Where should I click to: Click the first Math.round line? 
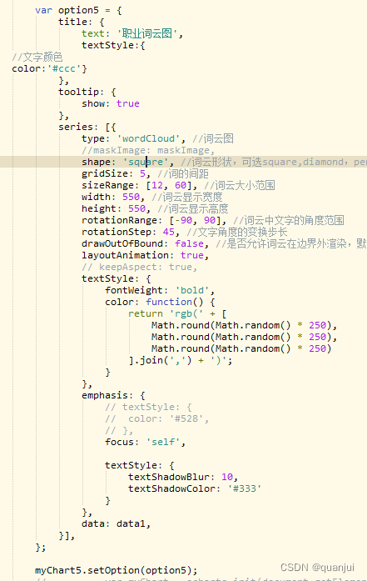(244, 325)
